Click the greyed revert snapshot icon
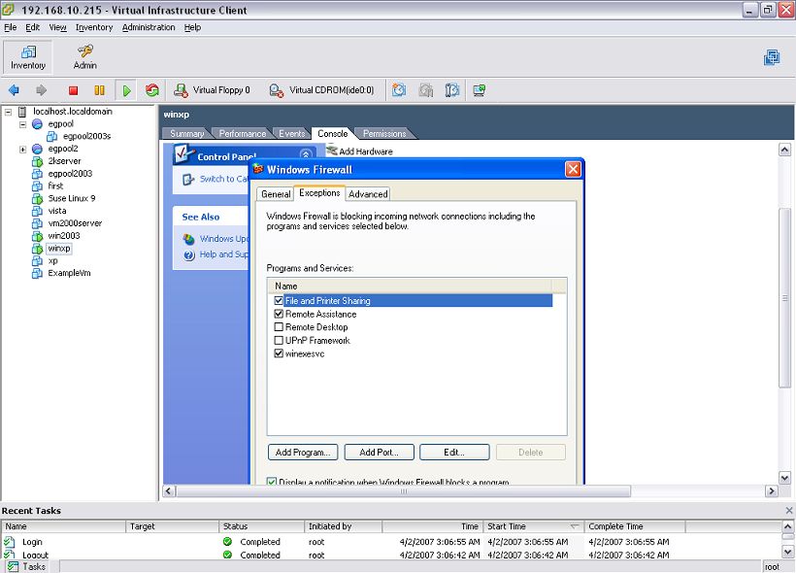The height and width of the screenshot is (573, 796). tap(425, 90)
